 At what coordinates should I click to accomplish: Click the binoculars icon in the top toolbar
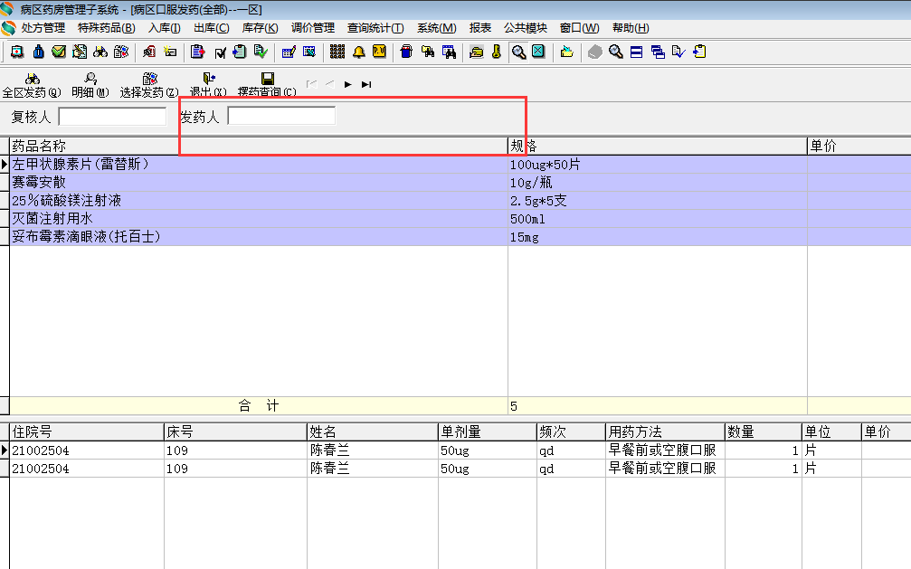(x=100, y=52)
